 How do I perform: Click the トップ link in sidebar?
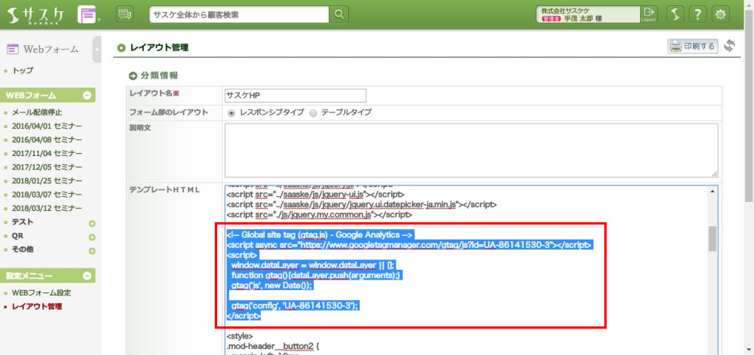pos(23,71)
